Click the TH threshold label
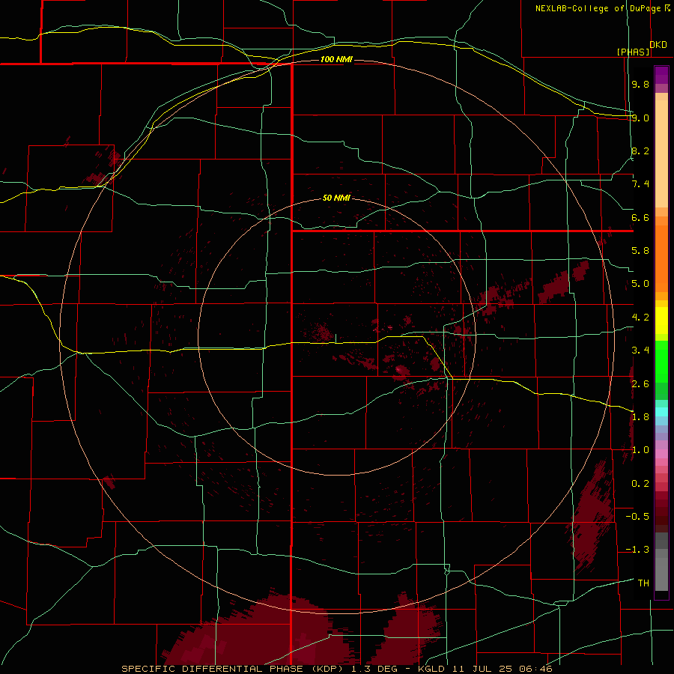 pyautogui.click(x=643, y=583)
